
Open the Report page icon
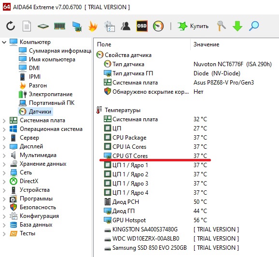coord(27,26)
